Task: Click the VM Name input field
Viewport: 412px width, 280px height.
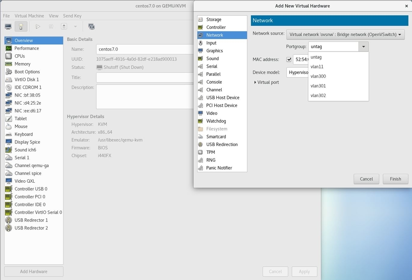Action: click(x=145, y=49)
